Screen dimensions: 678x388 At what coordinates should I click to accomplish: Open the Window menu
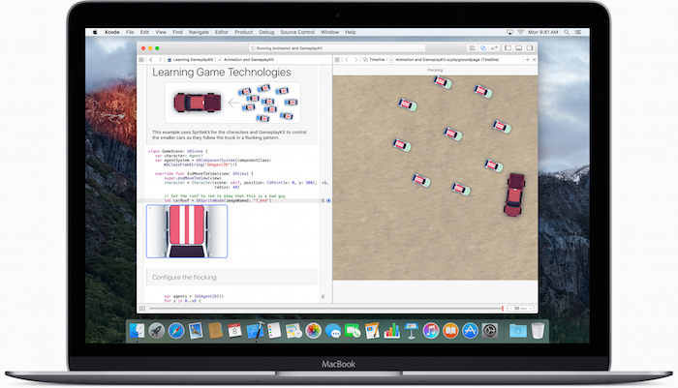point(330,32)
